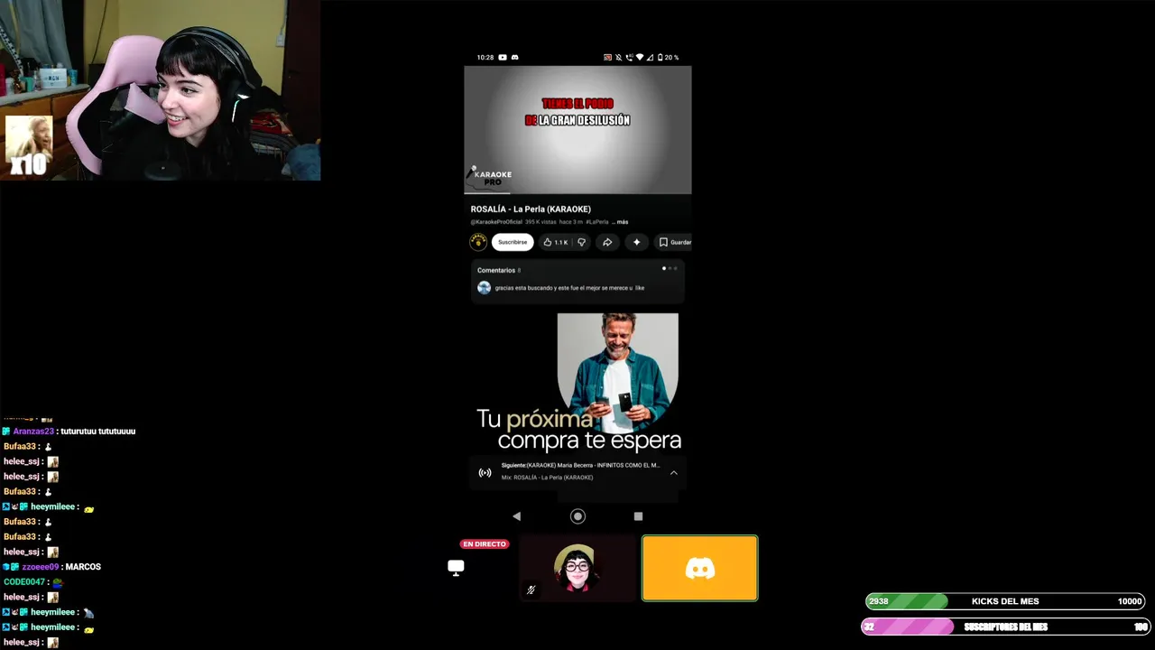The height and width of the screenshot is (650, 1155).
Task: Click the x10 emote overlay on webcam
Action: click(28, 146)
